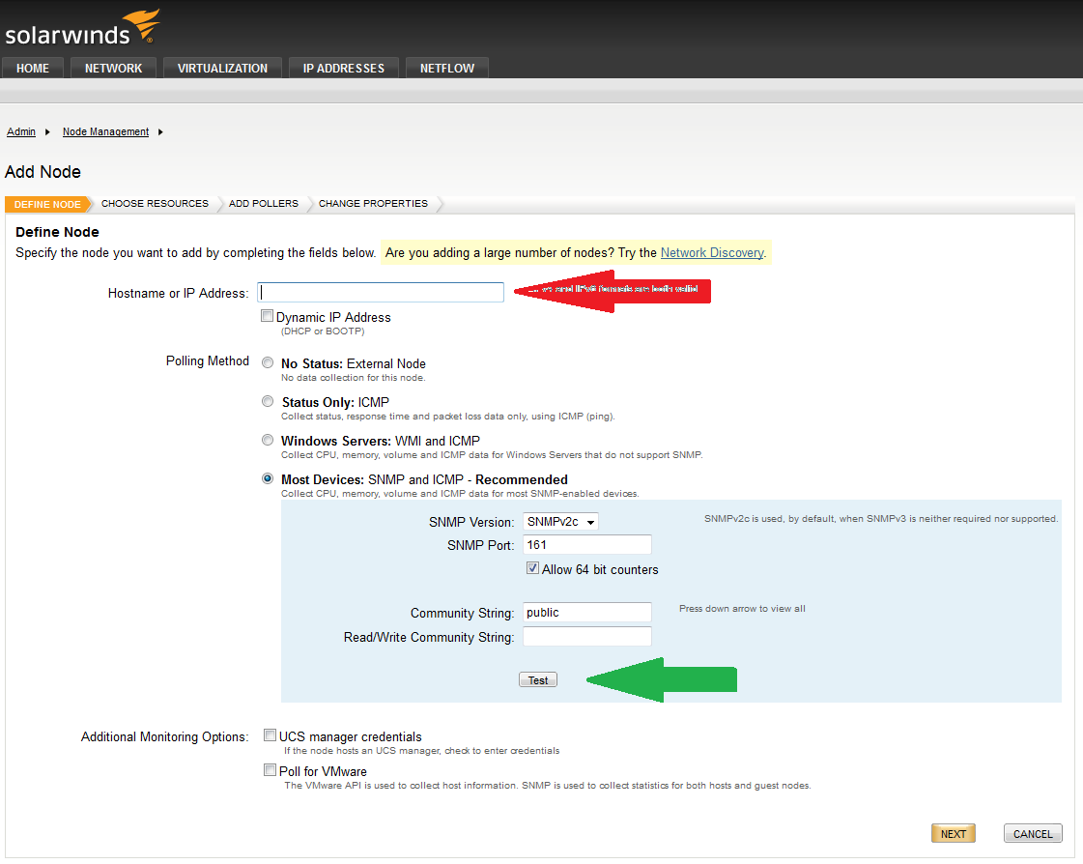Enable the Dynamic IP Address checkbox
Viewport: 1083px width, 864px height.
[x=267, y=316]
